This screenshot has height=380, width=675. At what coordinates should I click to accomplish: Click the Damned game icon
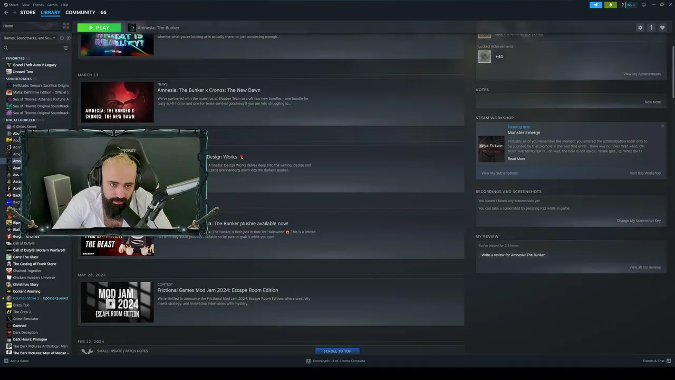pyautogui.click(x=9, y=326)
